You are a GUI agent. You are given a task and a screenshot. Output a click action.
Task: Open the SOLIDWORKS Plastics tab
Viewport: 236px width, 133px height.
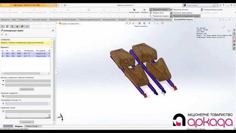coord(183,20)
